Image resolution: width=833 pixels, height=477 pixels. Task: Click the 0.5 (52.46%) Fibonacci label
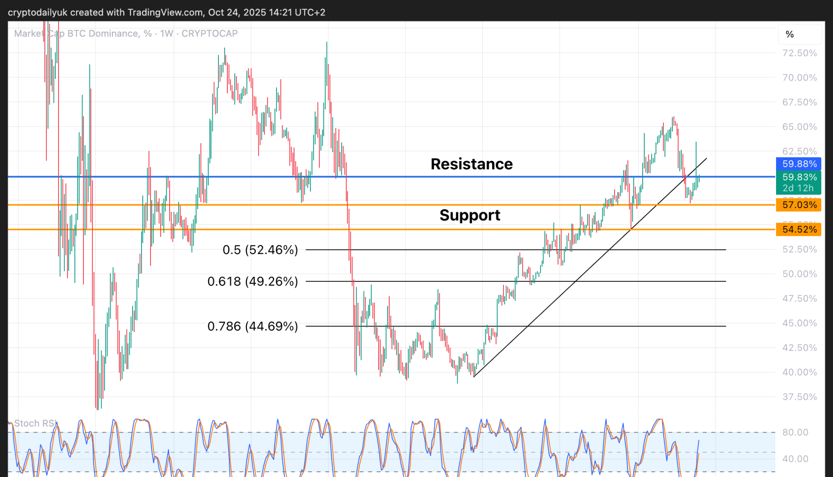(260, 249)
